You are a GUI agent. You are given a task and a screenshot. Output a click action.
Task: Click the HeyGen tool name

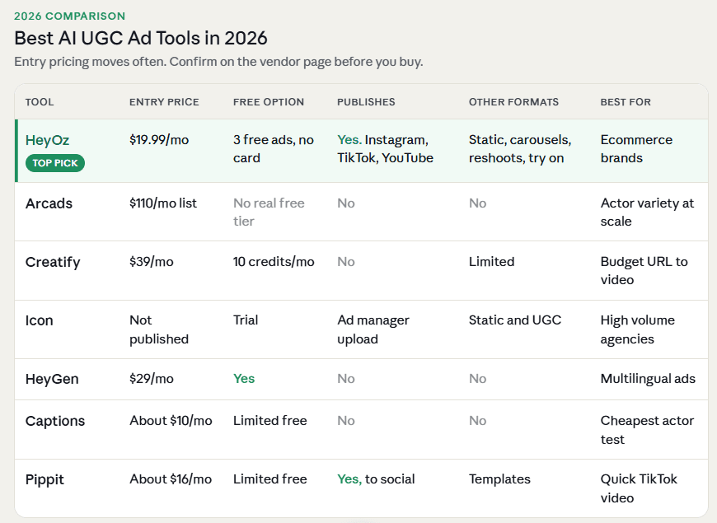[x=52, y=379]
